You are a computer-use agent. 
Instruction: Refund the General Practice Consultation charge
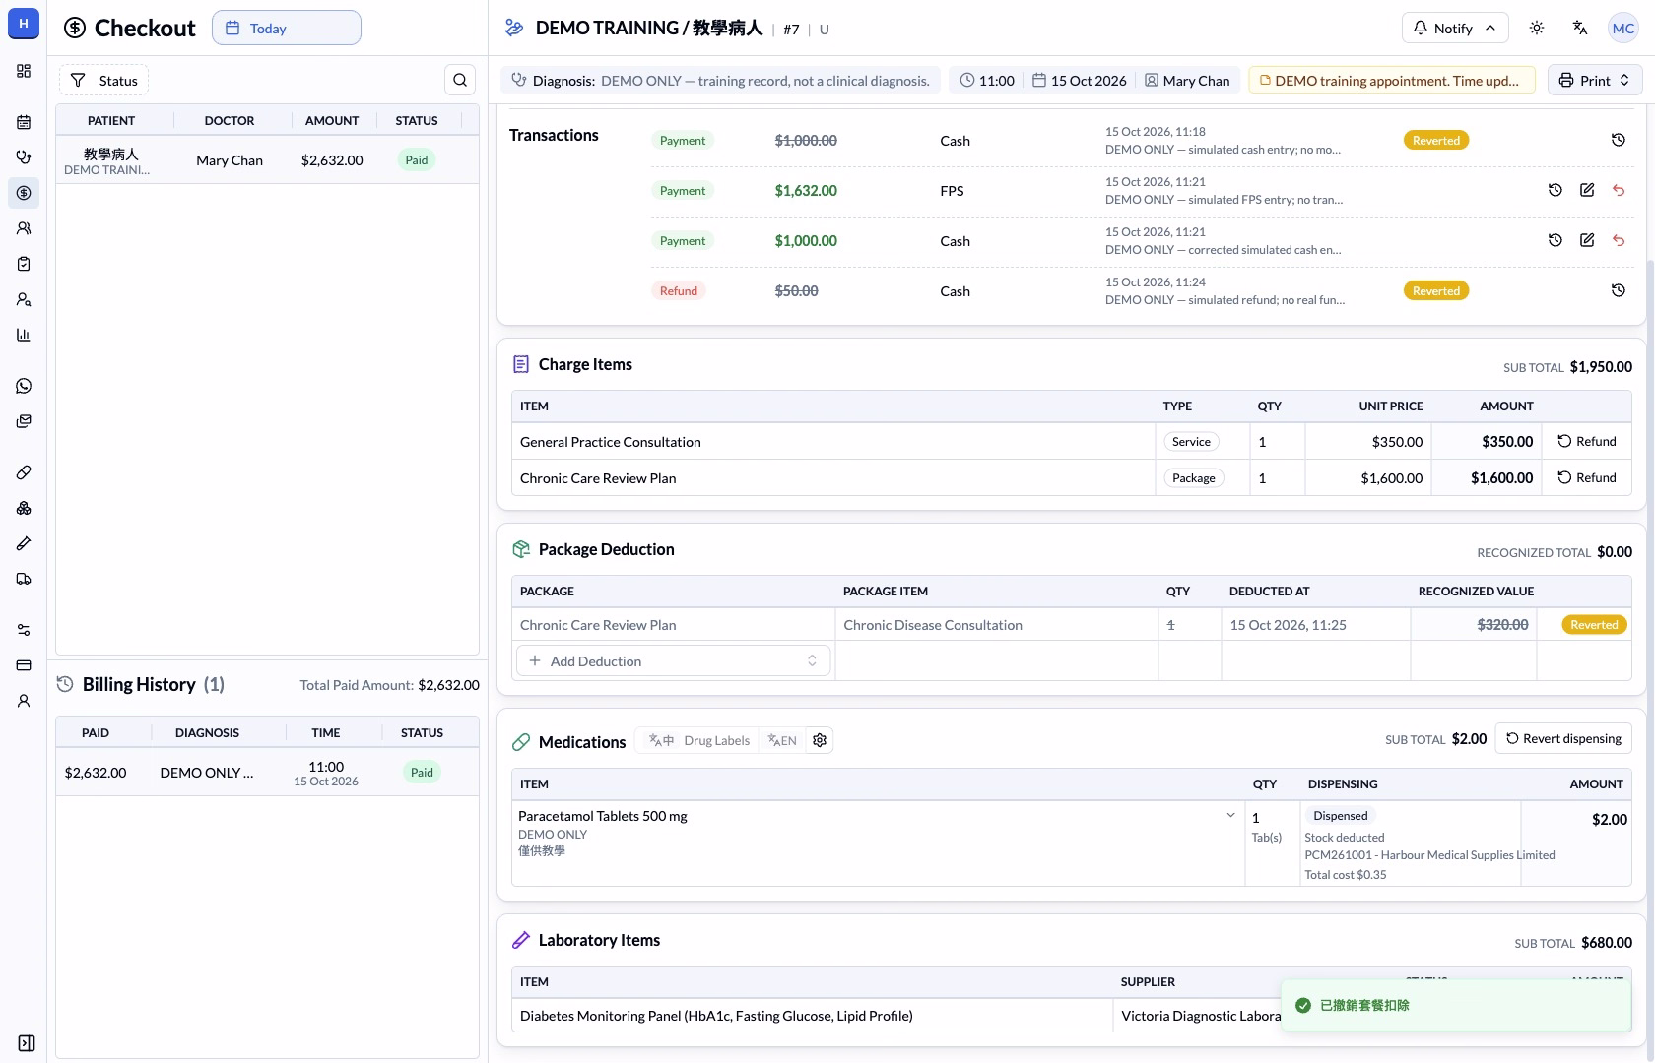click(x=1587, y=442)
